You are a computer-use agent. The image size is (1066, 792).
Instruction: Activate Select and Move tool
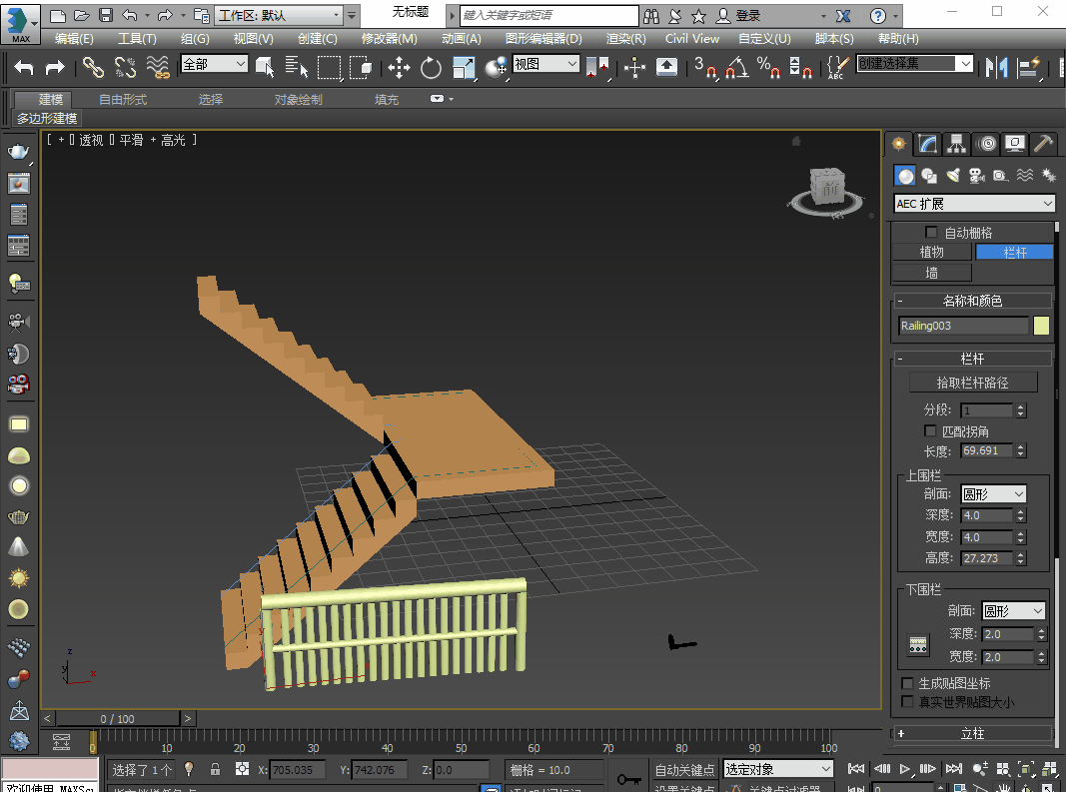399,67
